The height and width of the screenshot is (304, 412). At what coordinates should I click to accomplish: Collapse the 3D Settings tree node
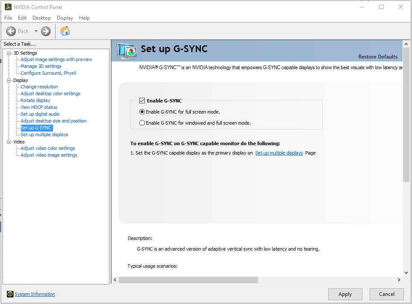pyautogui.click(x=9, y=53)
